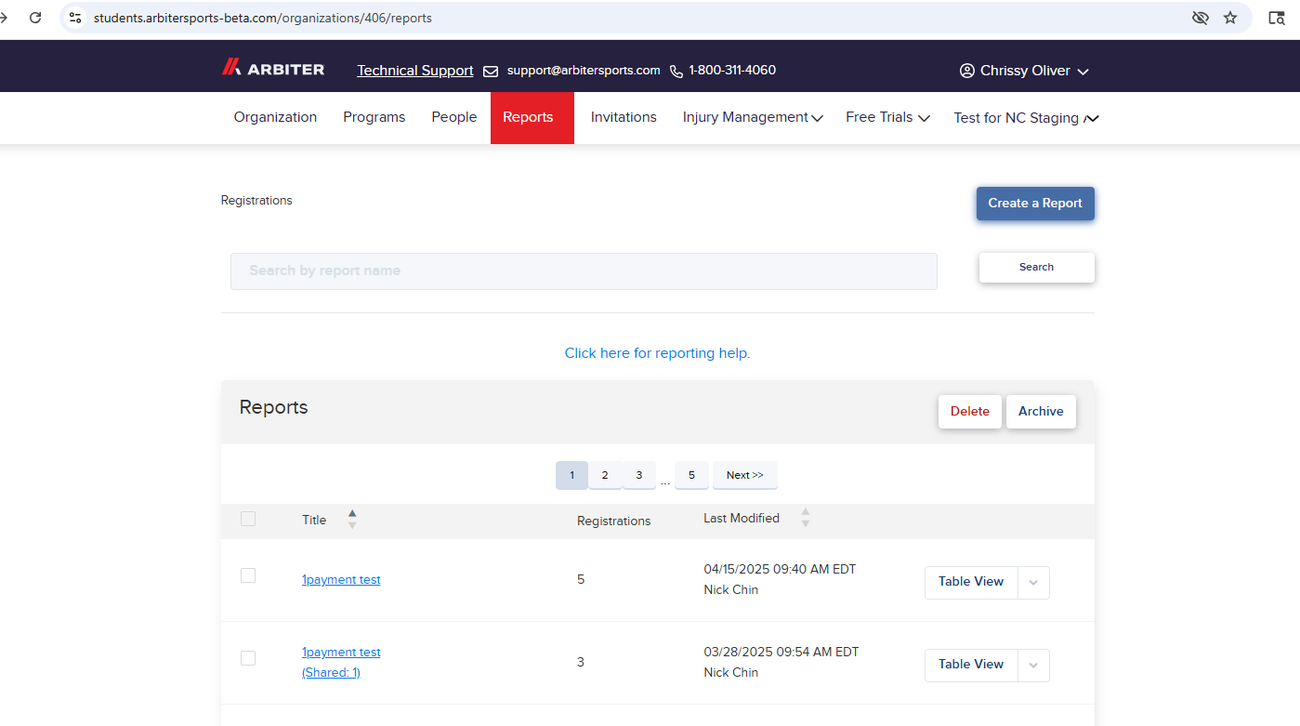
Task: Click the Title column header
Action: click(314, 521)
